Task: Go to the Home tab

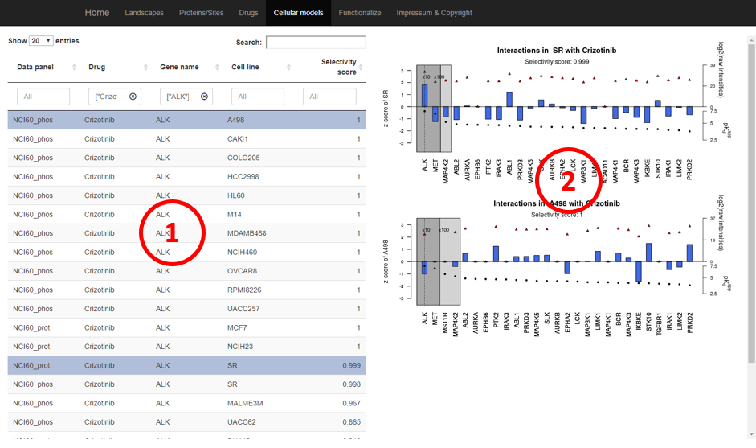Action: [96, 13]
